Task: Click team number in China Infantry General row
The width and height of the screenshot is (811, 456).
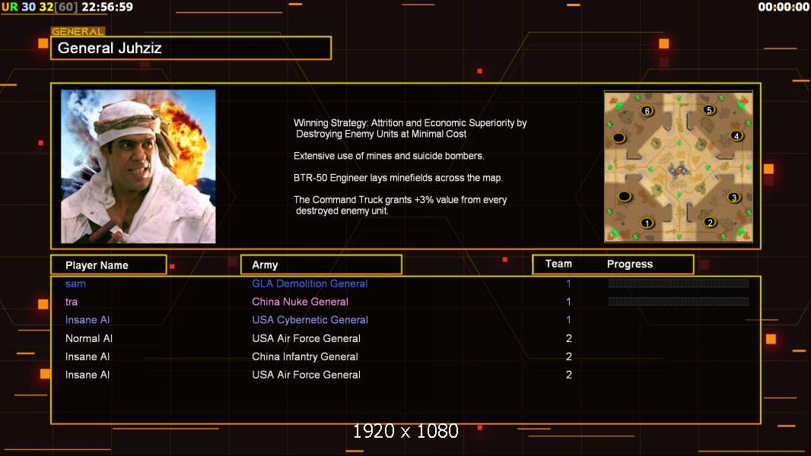Action: (568, 356)
